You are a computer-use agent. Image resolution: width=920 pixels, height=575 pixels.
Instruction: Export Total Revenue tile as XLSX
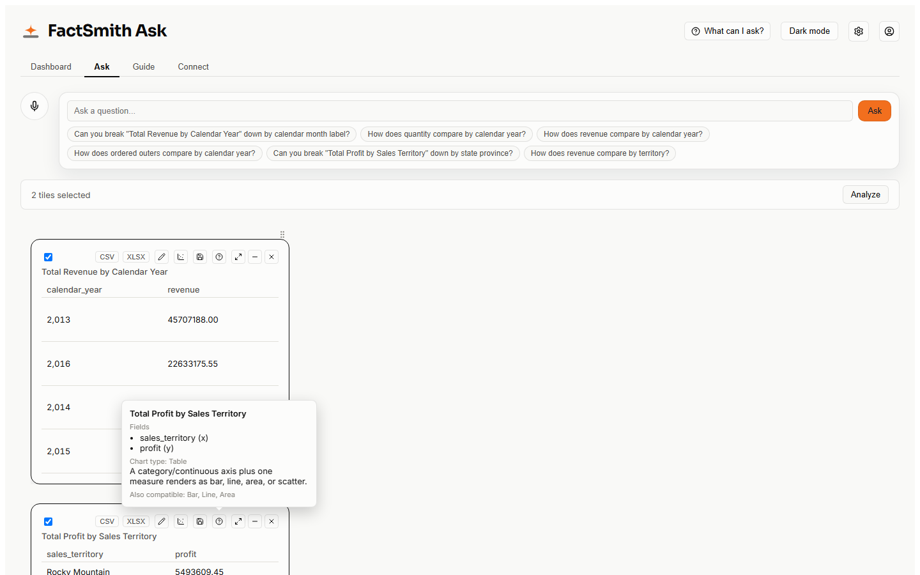tap(136, 257)
